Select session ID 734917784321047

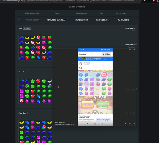(x=32, y=20)
